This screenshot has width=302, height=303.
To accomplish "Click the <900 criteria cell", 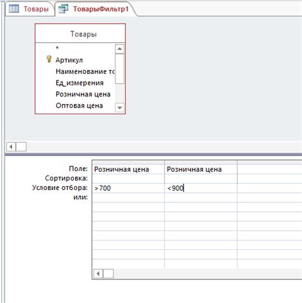I will (201, 188).
